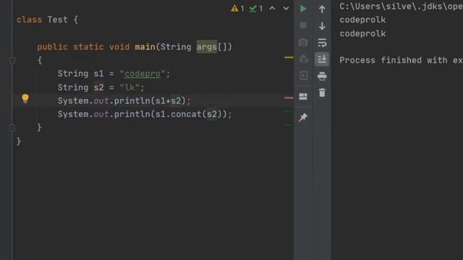Click the yellow lightbulb quick-fix icon
Viewport: 463px width, 260px height.
pyautogui.click(x=25, y=98)
